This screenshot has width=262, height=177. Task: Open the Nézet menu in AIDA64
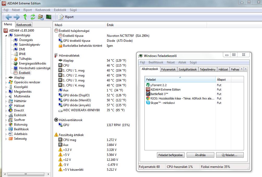(16, 10)
